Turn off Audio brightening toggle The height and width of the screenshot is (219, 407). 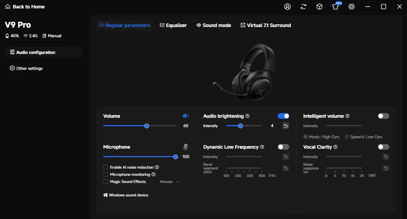tap(283, 116)
